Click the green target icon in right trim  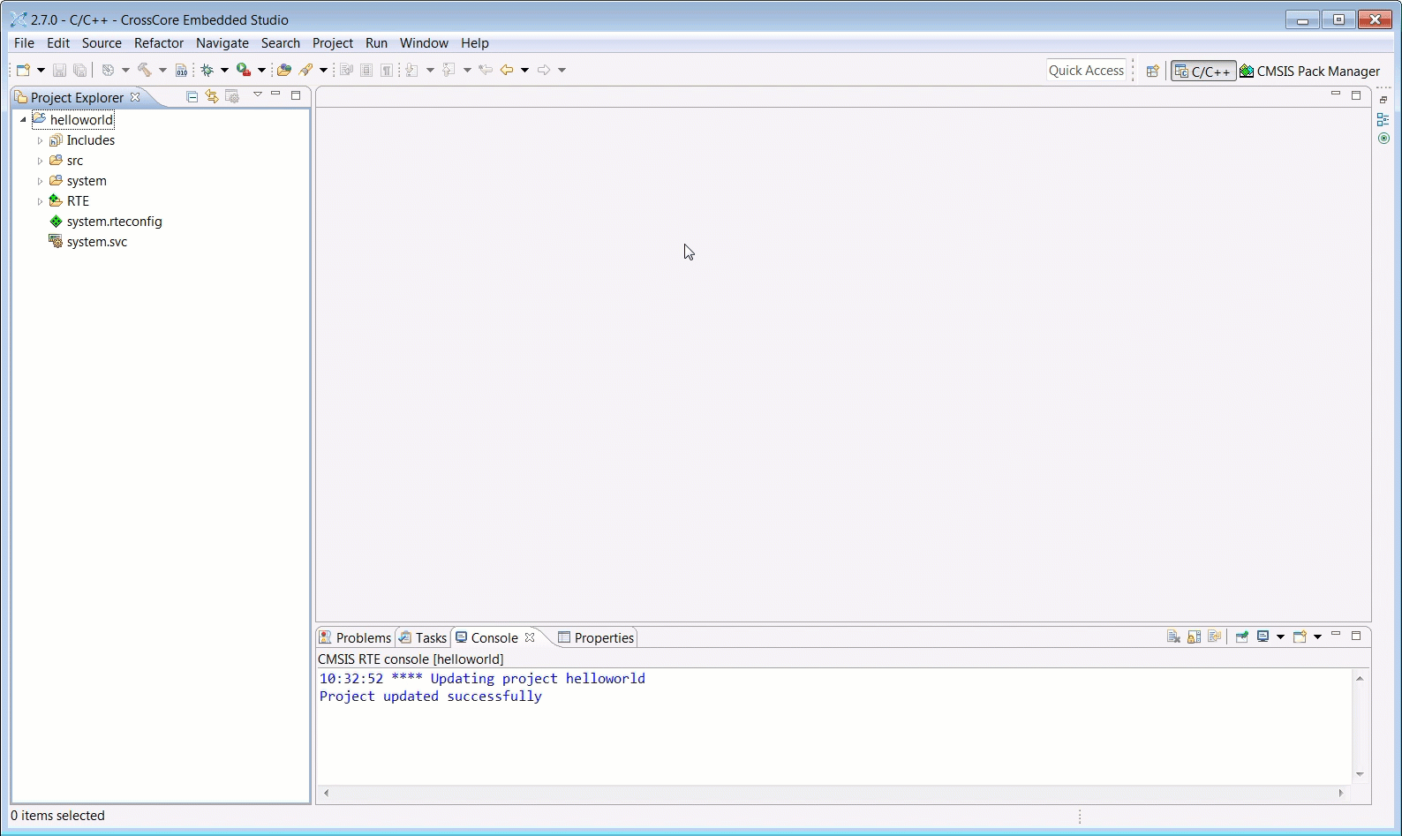pos(1383,139)
